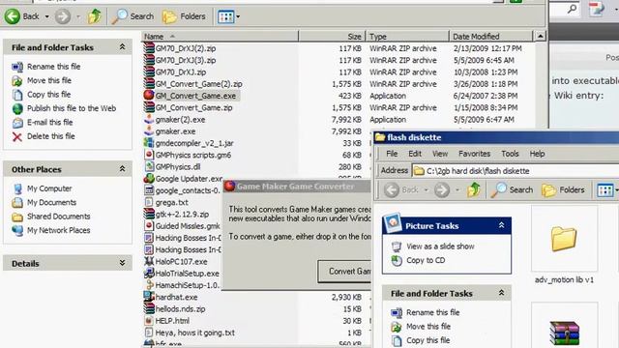The height and width of the screenshot is (348, 619).
Task: Select adv_motion lib v1 folder thumbnail
Action: click(564, 239)
